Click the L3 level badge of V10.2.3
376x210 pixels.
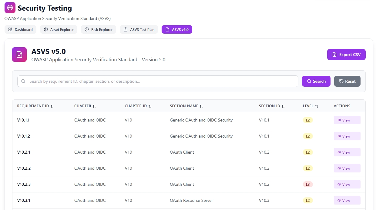(308, 184)
